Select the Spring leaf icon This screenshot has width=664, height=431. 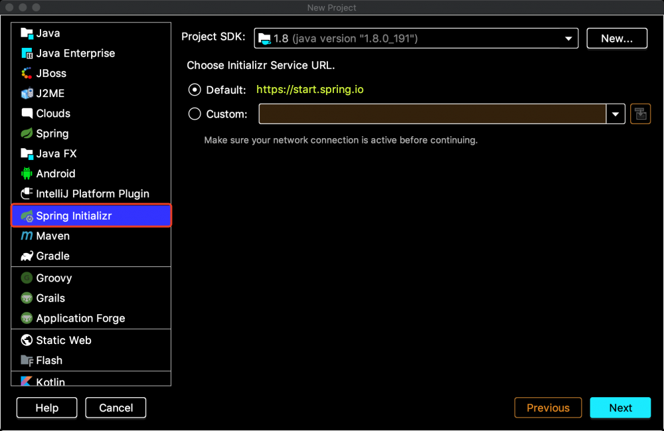point(27,133)
